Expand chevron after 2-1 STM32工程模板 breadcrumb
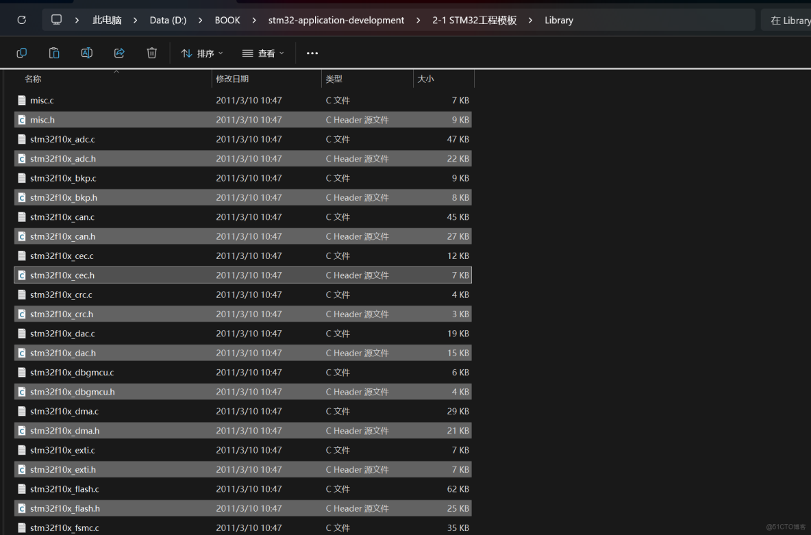This screenshot has width=811, height=535. click(530, 20)
